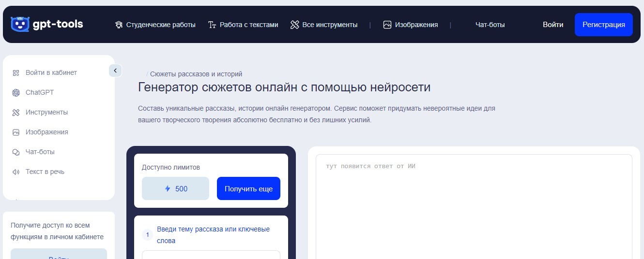Click the crossed tools icon beside Все инструменты

(x=294, y=25)
